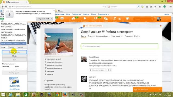This screenshot has height=97, width=173.
Task: Click Play Loop button
Action: (14, 73)
